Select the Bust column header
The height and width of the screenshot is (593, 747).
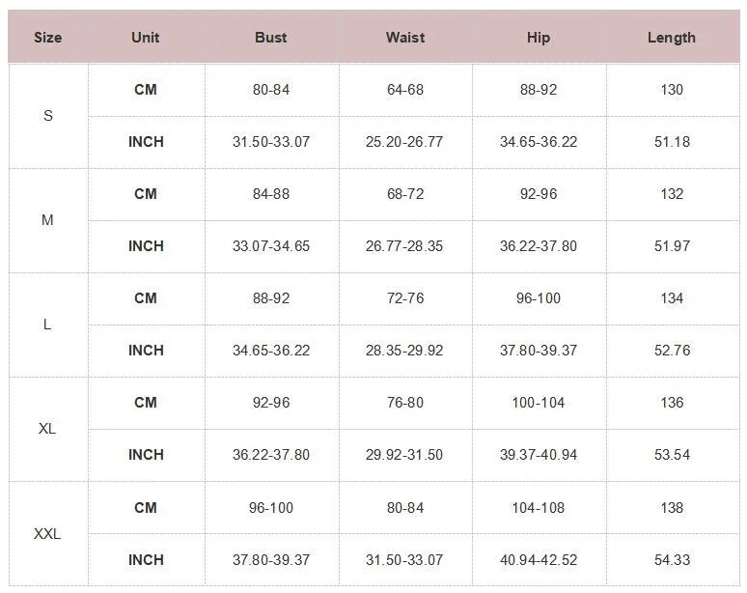click(271, 38)
